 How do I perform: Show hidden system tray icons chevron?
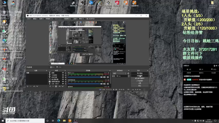[x=192, y=121]
